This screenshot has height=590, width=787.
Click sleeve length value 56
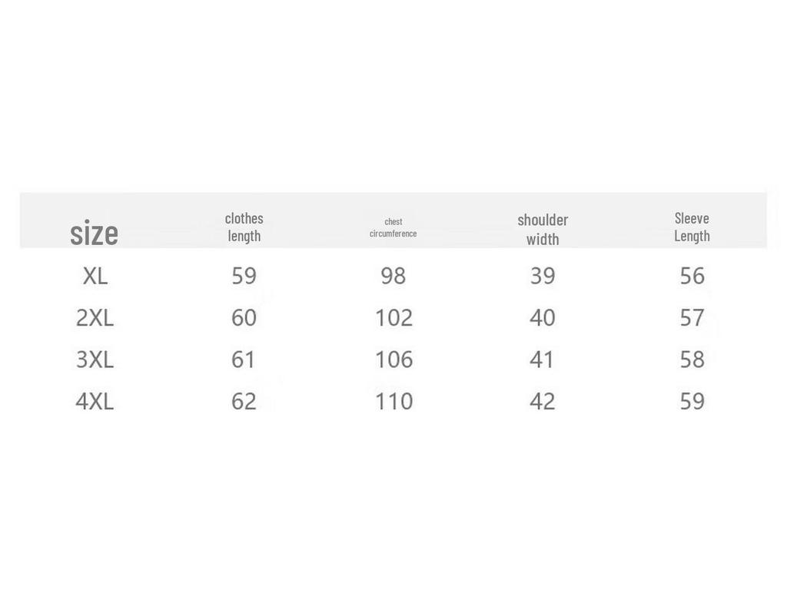tap(692, 276)
